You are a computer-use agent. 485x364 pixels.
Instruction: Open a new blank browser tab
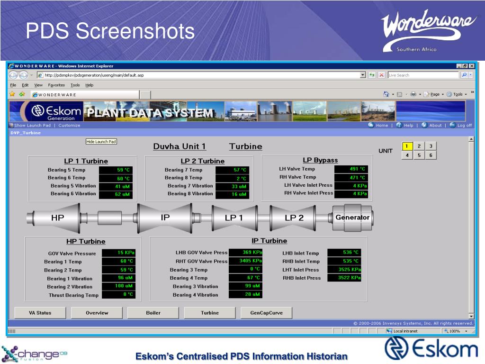[145, 95]
